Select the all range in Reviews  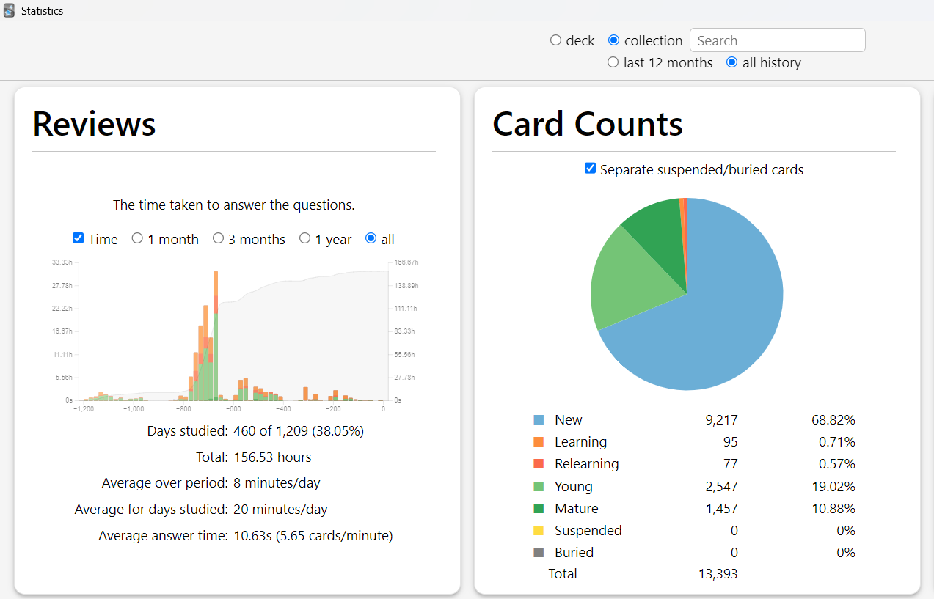point(371,238)
